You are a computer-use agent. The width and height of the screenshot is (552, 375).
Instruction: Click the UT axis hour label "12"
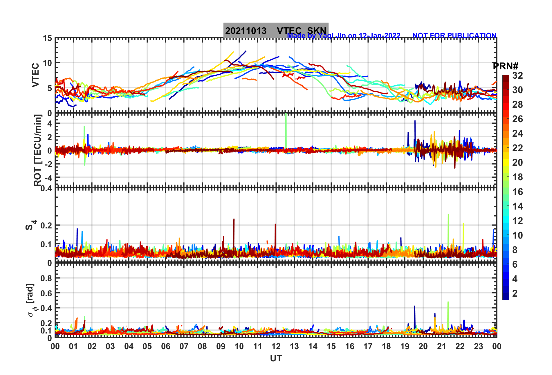coord(276,346)
